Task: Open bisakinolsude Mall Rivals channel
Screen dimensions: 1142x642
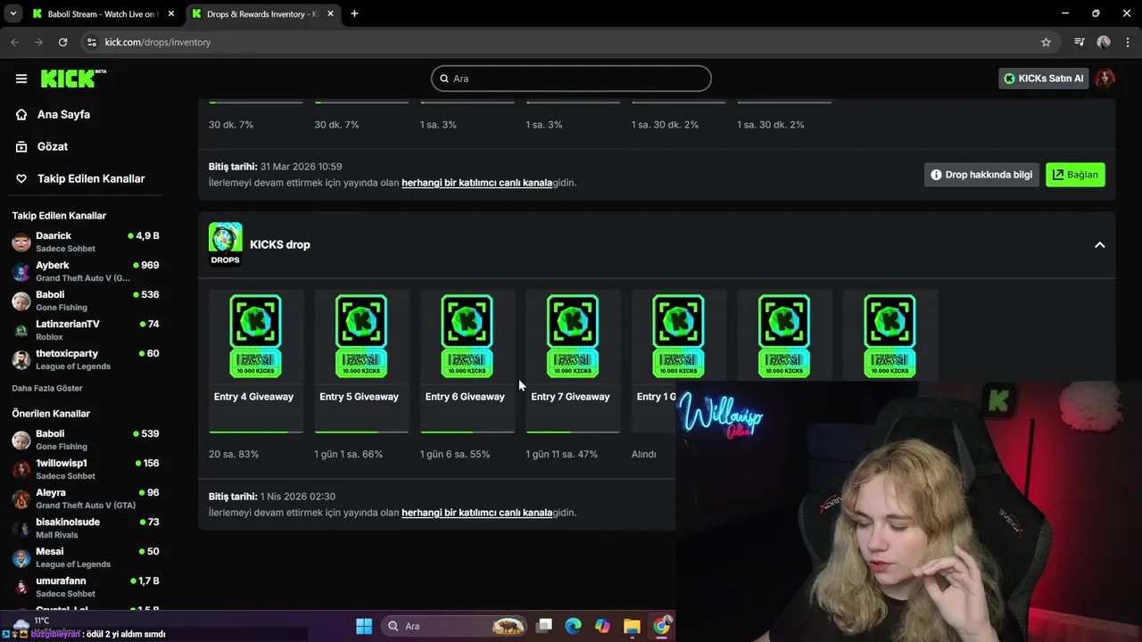Action: click(x=86, y=528)
